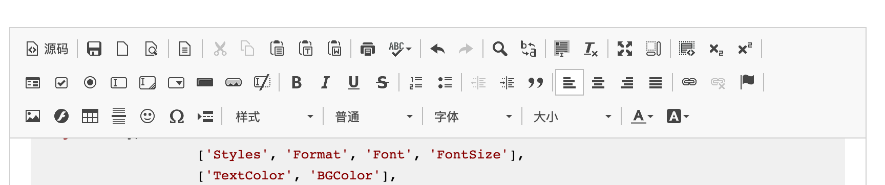Paste from clipboard
885x185 pixels.
pos(277,49)
